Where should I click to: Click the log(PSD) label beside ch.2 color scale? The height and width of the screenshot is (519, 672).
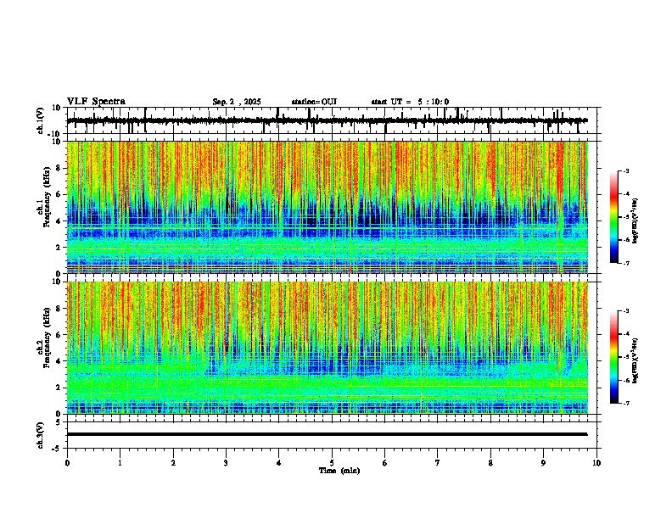pos(635,361)
